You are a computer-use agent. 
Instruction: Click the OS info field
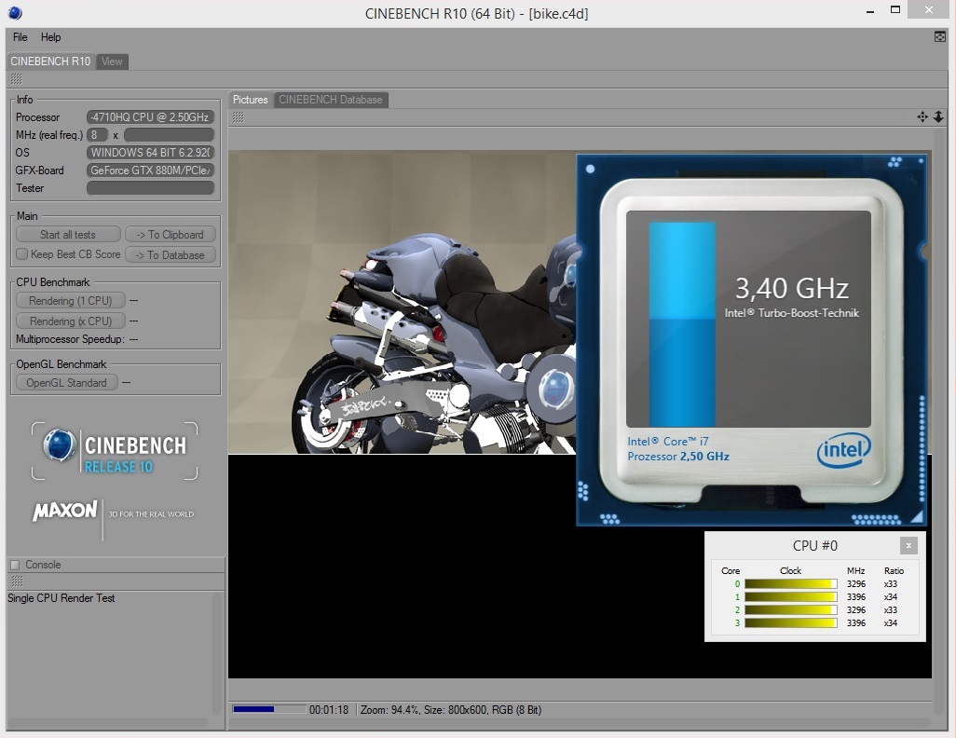coord(150,153)
